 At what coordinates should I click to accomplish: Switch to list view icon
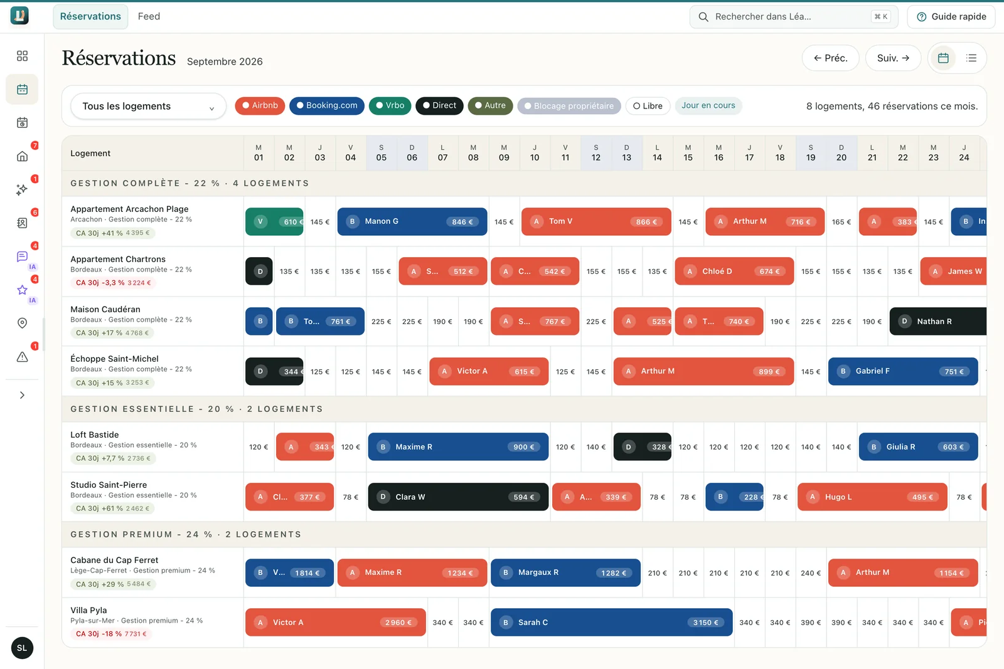(971, 58)
